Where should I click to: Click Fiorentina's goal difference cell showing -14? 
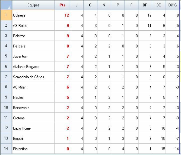172,149
